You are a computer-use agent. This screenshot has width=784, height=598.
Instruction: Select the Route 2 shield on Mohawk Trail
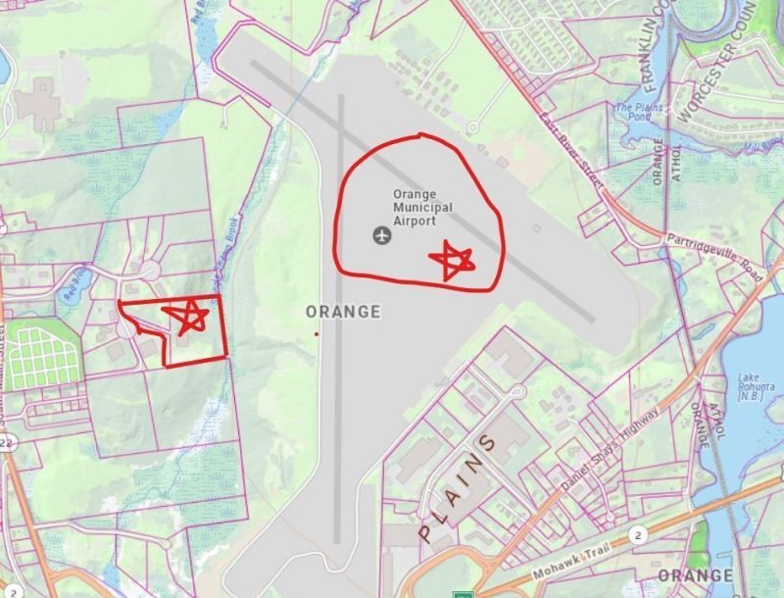tap(638, 536)
